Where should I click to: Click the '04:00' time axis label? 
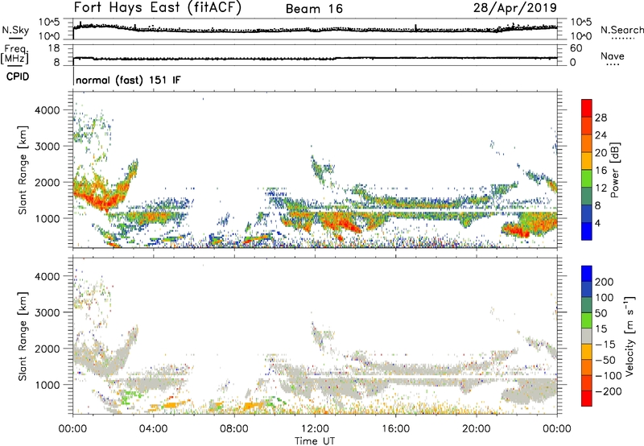[154, 429]
